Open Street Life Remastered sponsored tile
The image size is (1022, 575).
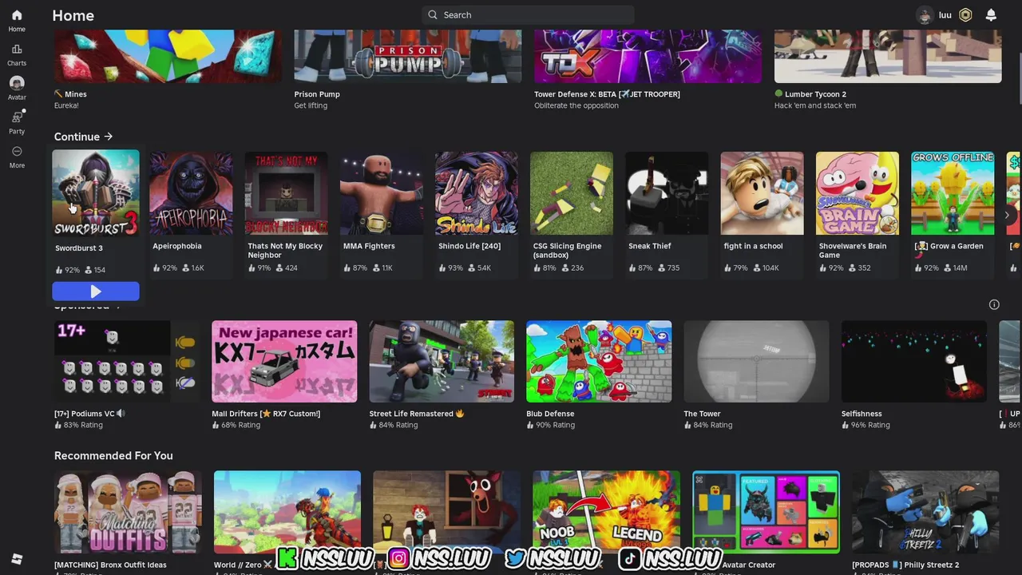[442, 361]
